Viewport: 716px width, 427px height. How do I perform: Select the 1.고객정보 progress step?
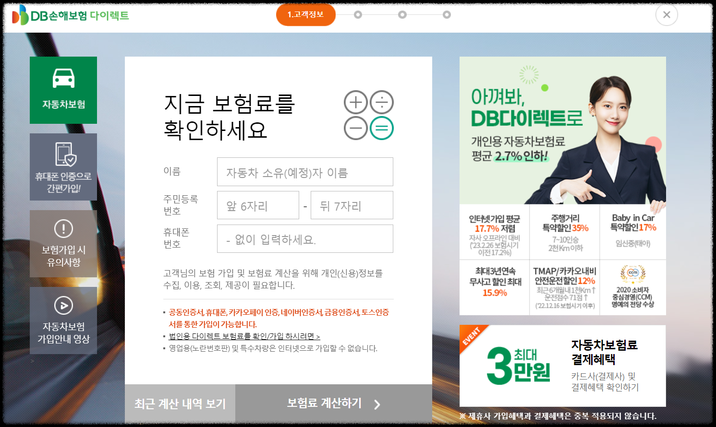(305, 15)
